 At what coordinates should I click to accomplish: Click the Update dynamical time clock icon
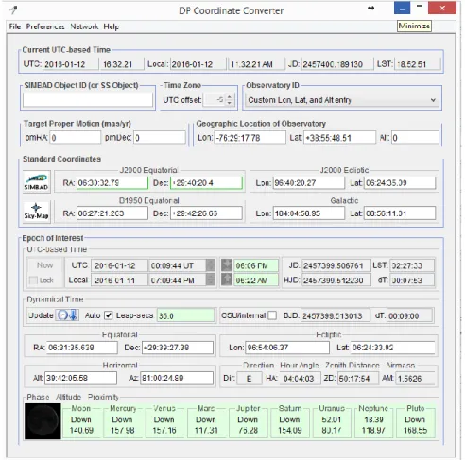(x=67, y=315)
